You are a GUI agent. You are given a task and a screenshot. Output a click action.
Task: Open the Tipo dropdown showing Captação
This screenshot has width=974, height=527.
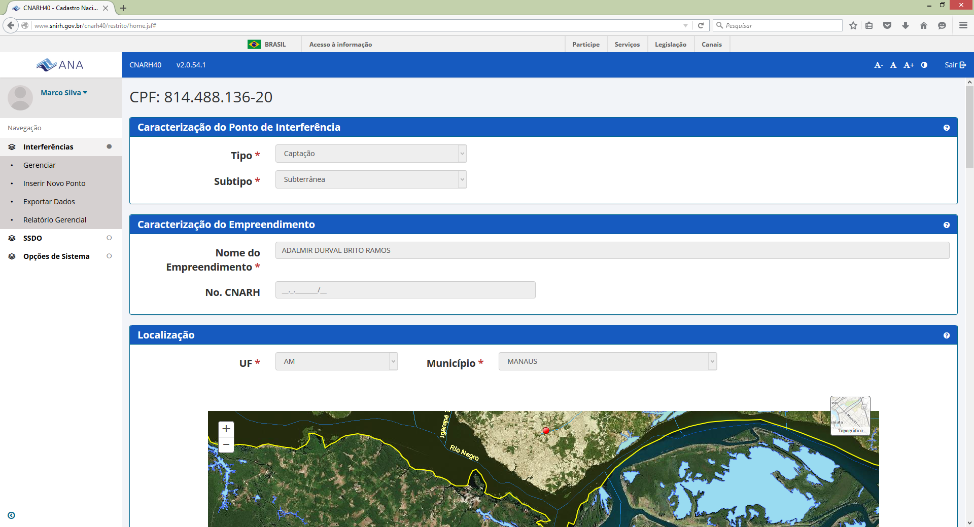pyautogui.click(x=371, y=154)
